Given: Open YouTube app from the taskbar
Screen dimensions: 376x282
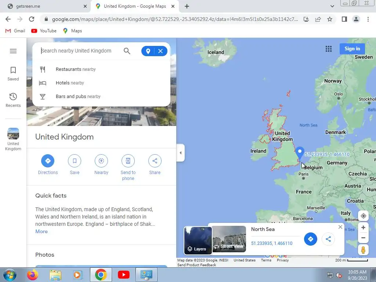Looking at the screenshot, I should (x=123, y=275).
